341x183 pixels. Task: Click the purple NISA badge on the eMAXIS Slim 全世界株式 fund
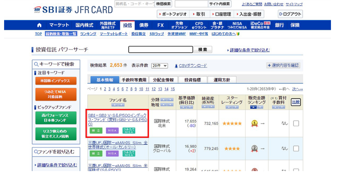(112, 153)
